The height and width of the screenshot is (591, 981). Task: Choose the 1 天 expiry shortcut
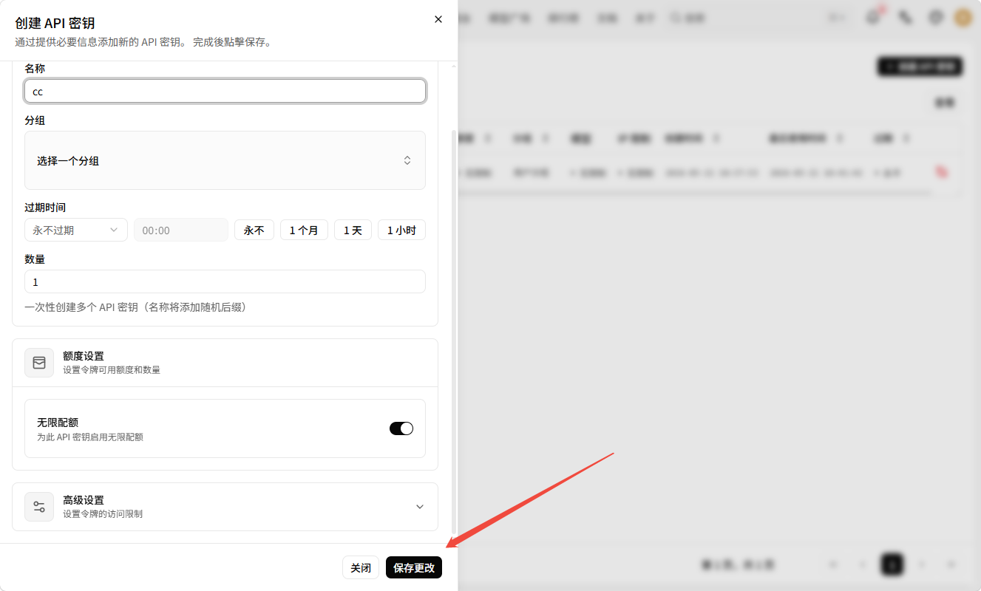click(353, 230)
